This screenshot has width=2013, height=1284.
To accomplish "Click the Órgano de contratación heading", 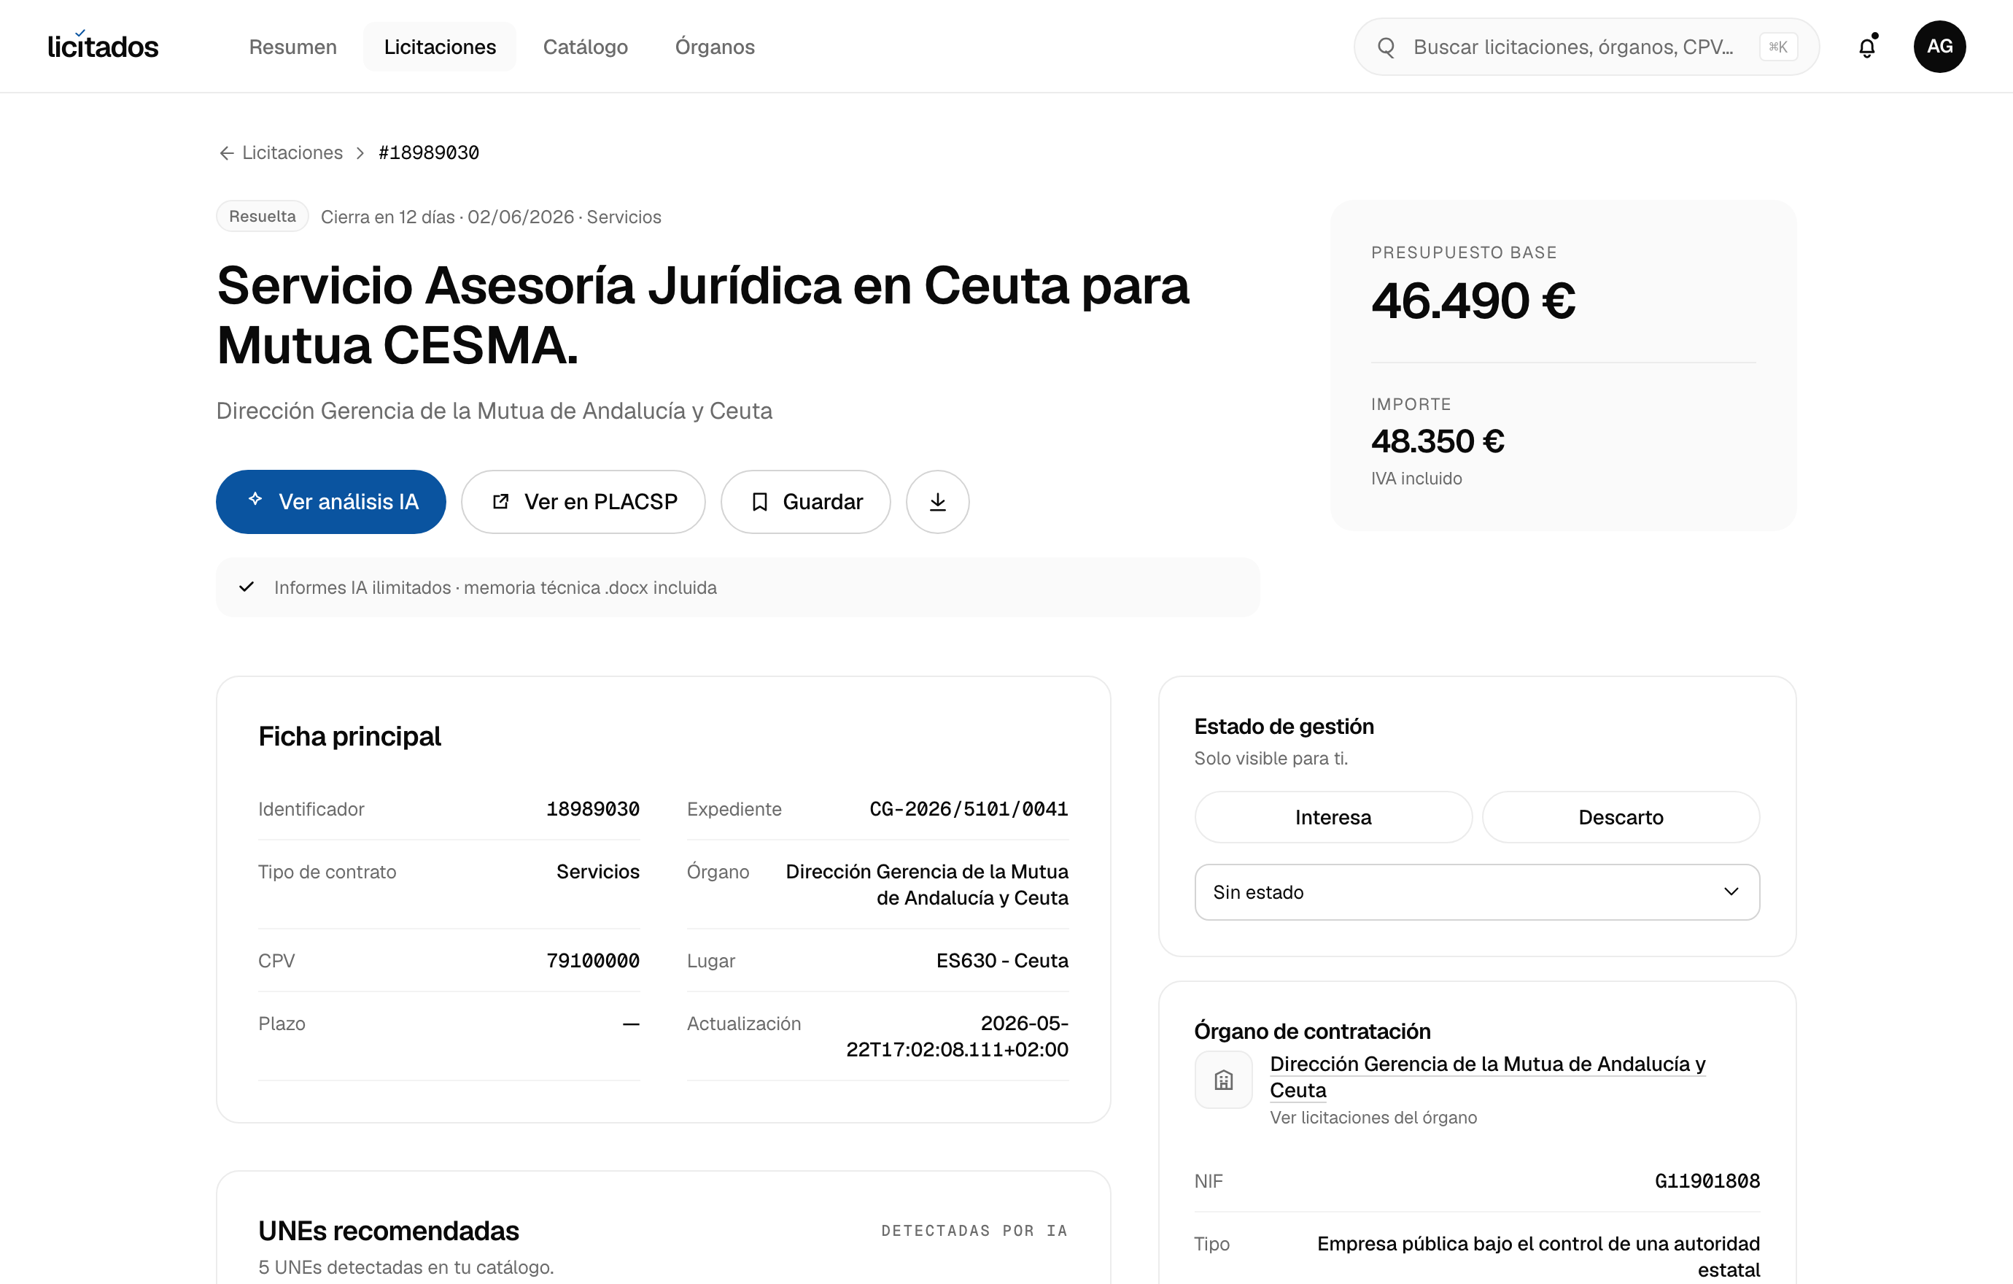I will pos(1313,1031).
